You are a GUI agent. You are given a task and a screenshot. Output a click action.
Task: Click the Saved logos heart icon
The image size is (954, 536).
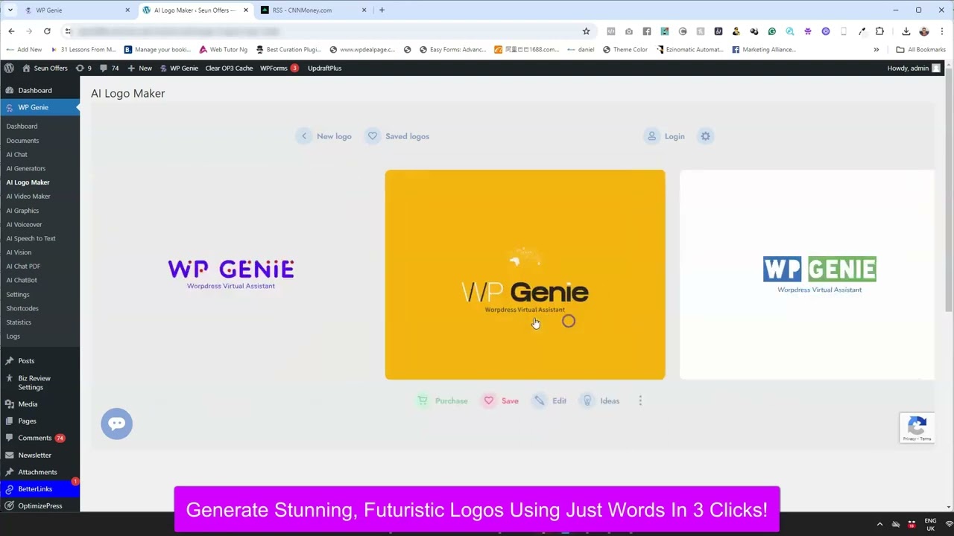(x=373, y=136)
